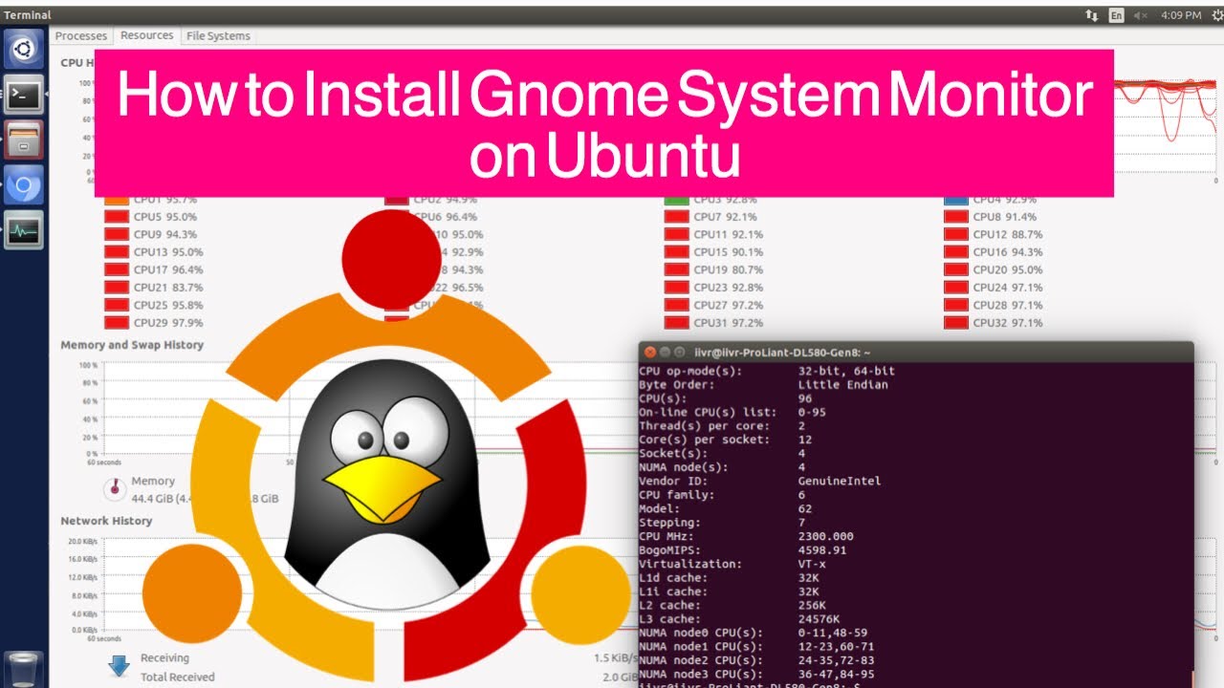Click terminal line 'BogoMIPS: 4598.91'

coord(743,550)
